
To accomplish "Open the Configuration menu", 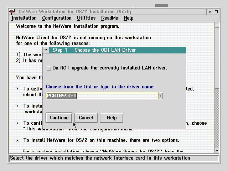I will (x=57, y=18).
